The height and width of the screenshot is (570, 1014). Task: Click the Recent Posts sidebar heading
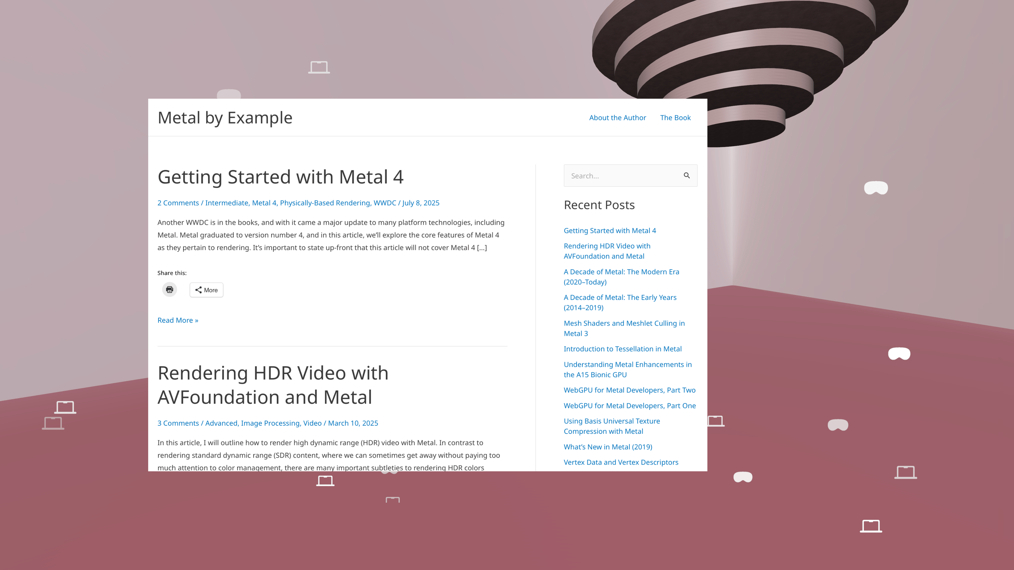click(x=599, y=205)
